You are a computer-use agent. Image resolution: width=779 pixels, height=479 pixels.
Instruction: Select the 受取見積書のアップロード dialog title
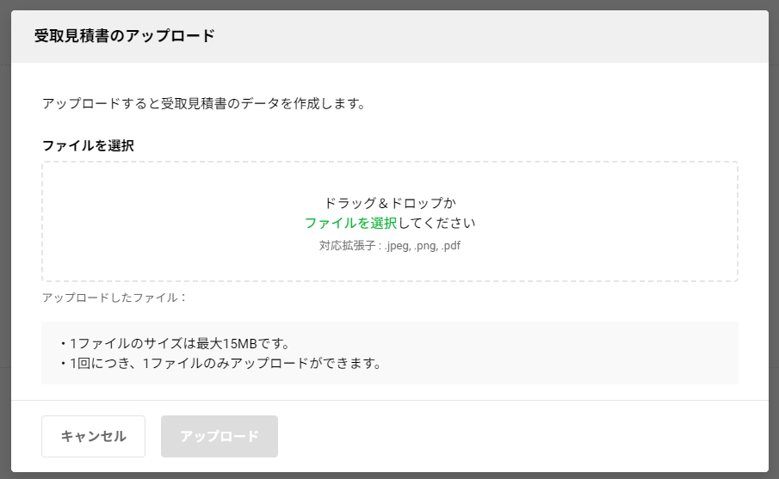pos(124,36)
